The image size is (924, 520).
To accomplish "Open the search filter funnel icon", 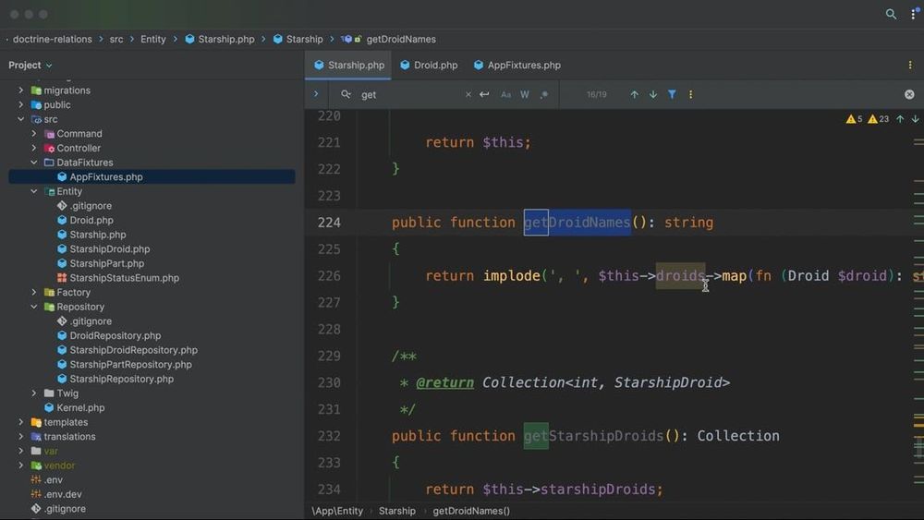I will click(672, 94).
